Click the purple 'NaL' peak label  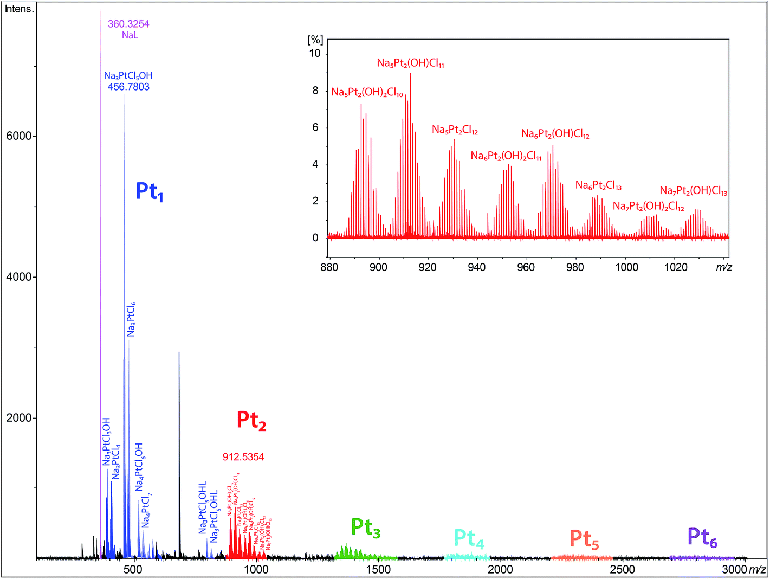click(130, 36)
